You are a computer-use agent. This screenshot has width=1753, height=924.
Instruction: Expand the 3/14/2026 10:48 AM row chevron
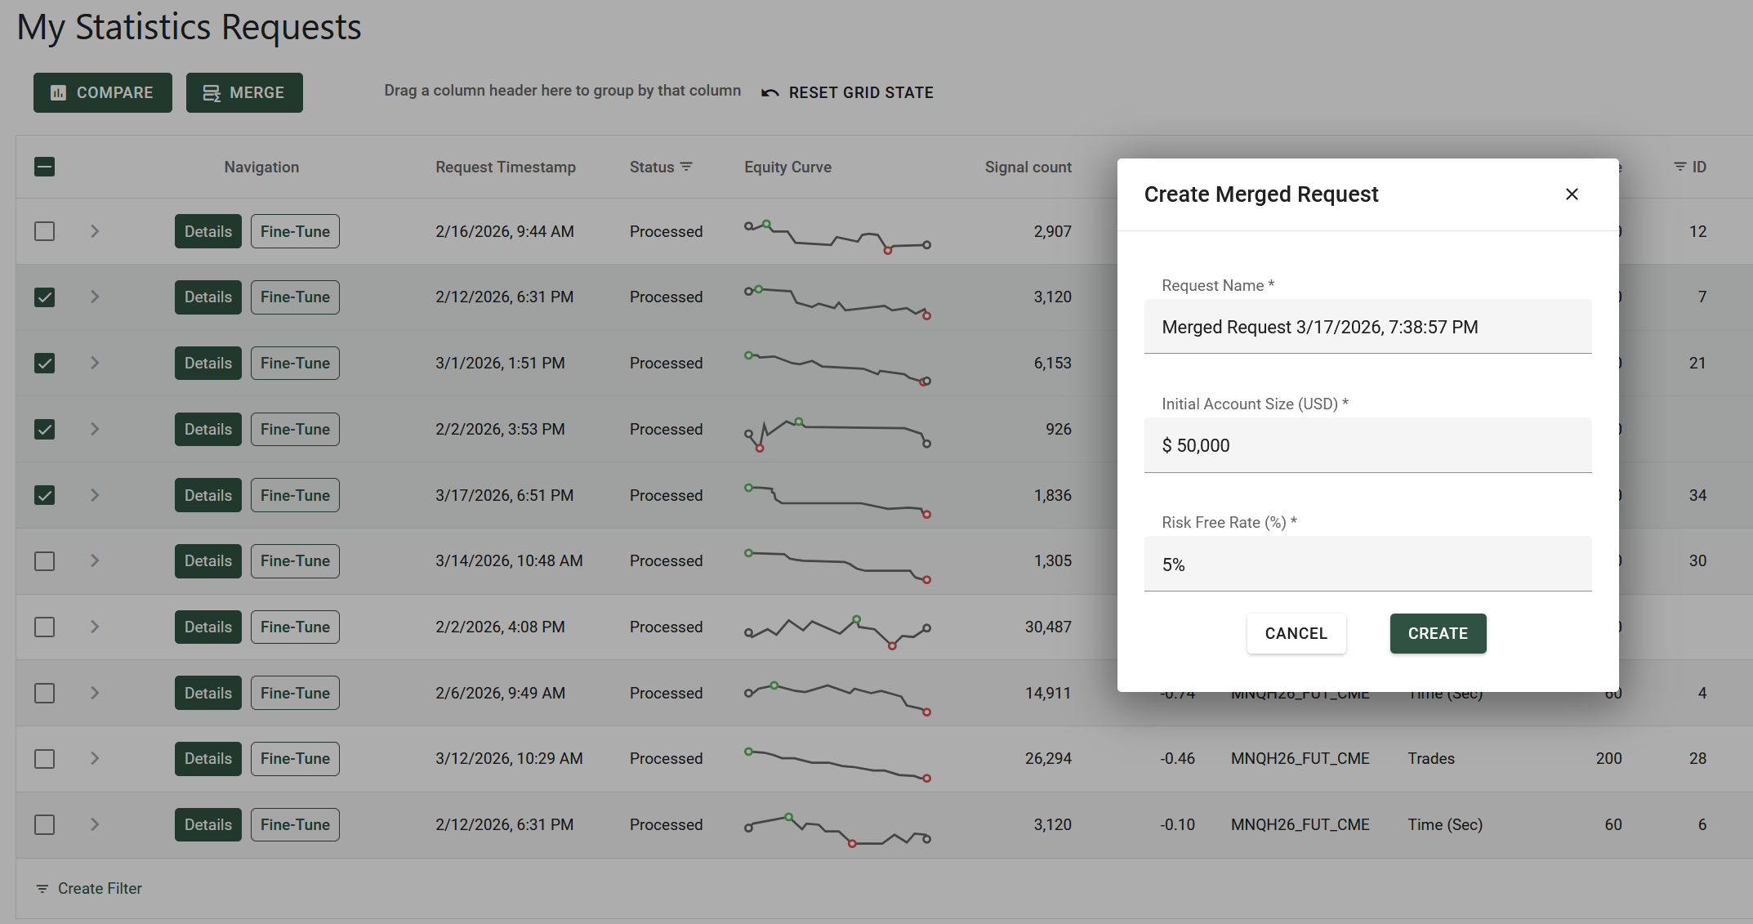[95, 561]
